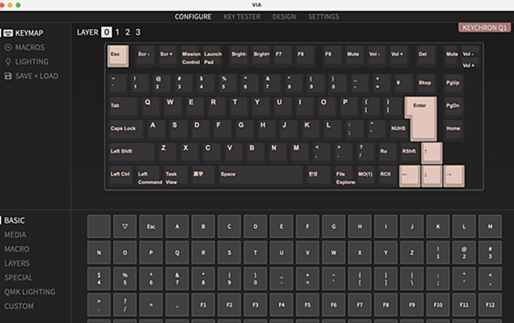Switch to the Design tab
Screen dimensions: 514x323
click(x=284, y=17)
